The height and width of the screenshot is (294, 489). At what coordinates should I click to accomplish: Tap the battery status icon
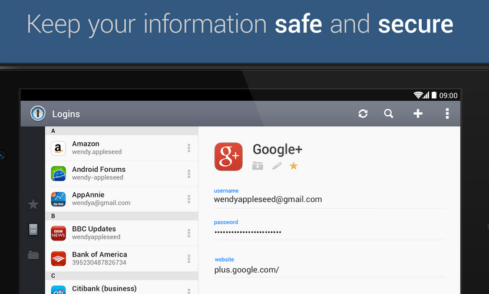(x=434, y=95)
